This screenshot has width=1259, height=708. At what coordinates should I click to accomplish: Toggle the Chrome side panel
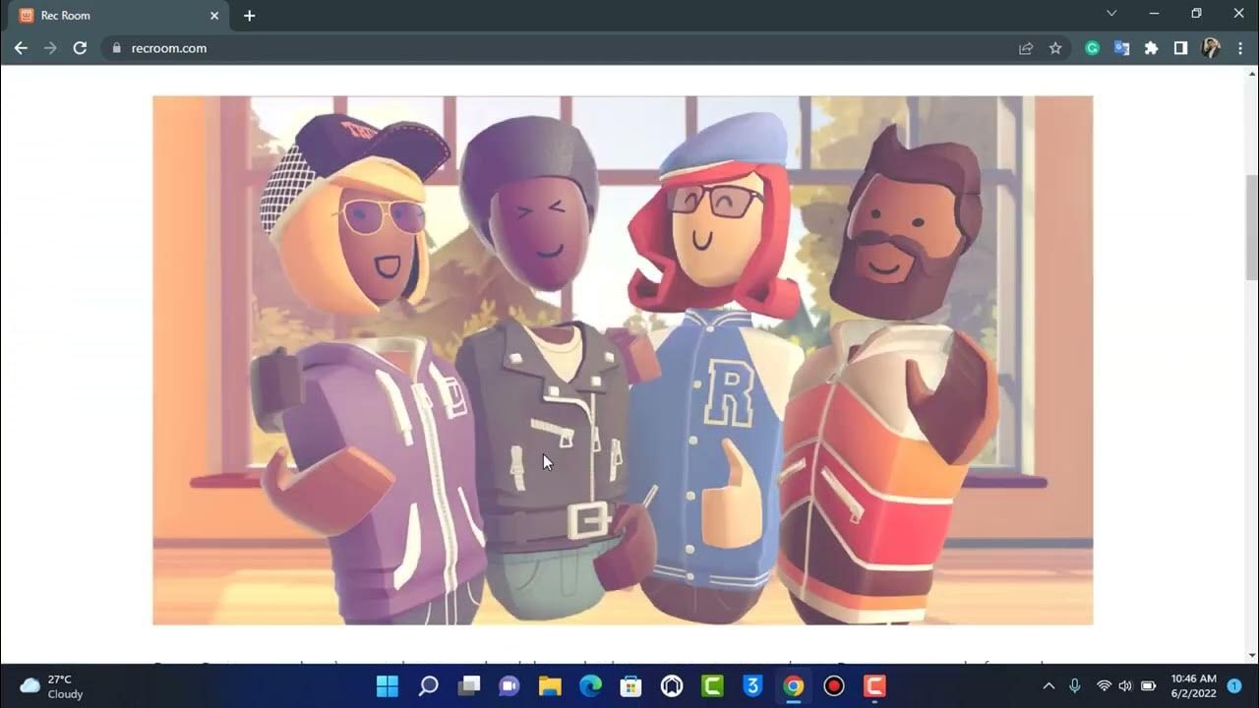pyautogui.click(x=1180, y=48)
